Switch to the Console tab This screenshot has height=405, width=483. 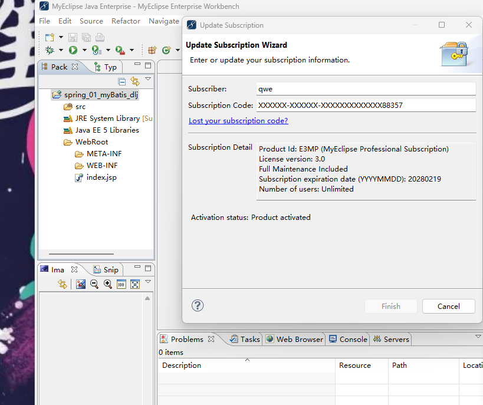tap(348, 339)
